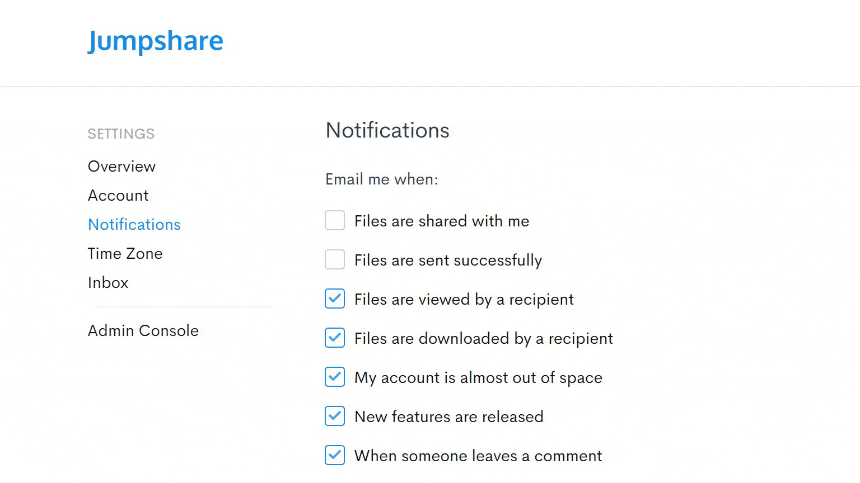860x483 pixels.
Task: Open the Admin Console link
Action: pos(143,331)
